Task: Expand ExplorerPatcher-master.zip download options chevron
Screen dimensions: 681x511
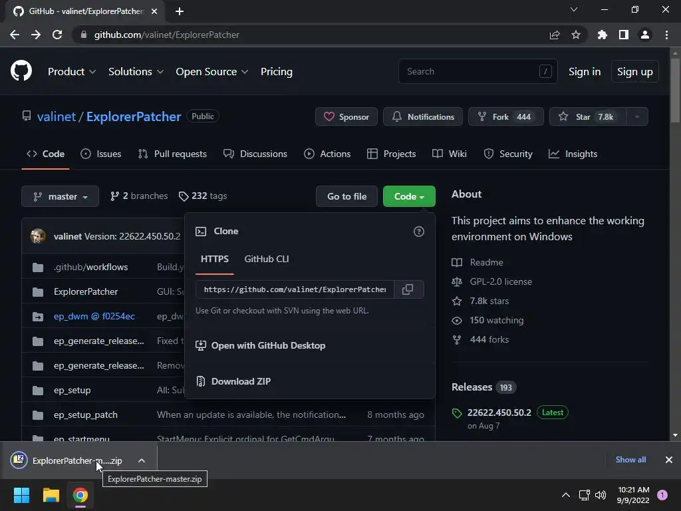Action: tap(142, 460)
